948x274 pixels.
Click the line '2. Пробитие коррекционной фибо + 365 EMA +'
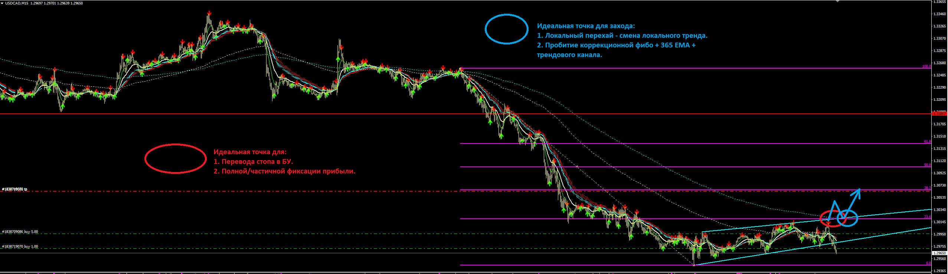click(x=616, y=45)
